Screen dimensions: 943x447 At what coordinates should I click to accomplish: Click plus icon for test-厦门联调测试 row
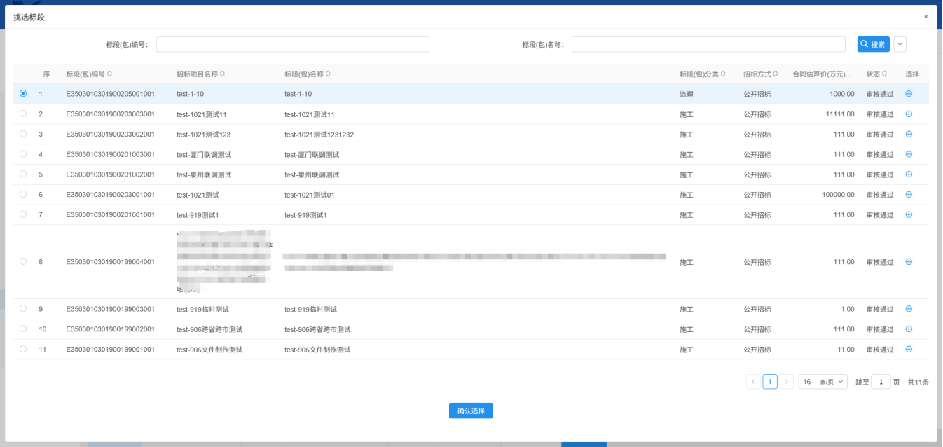[909, 154]
